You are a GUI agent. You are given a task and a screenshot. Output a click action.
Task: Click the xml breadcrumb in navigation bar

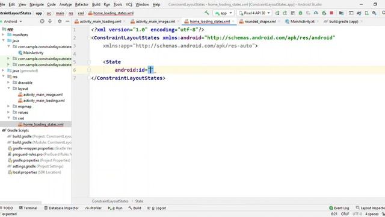click(81, 13)
